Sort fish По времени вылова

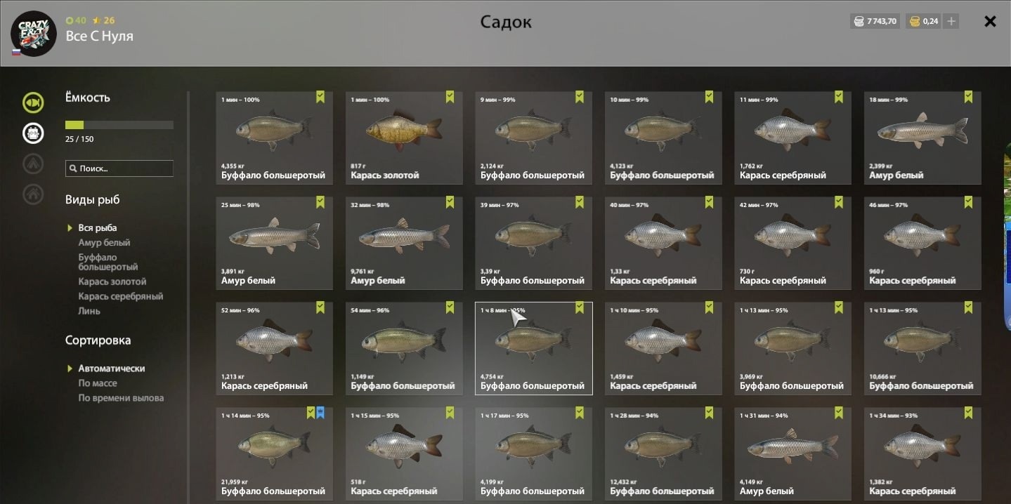121,398
